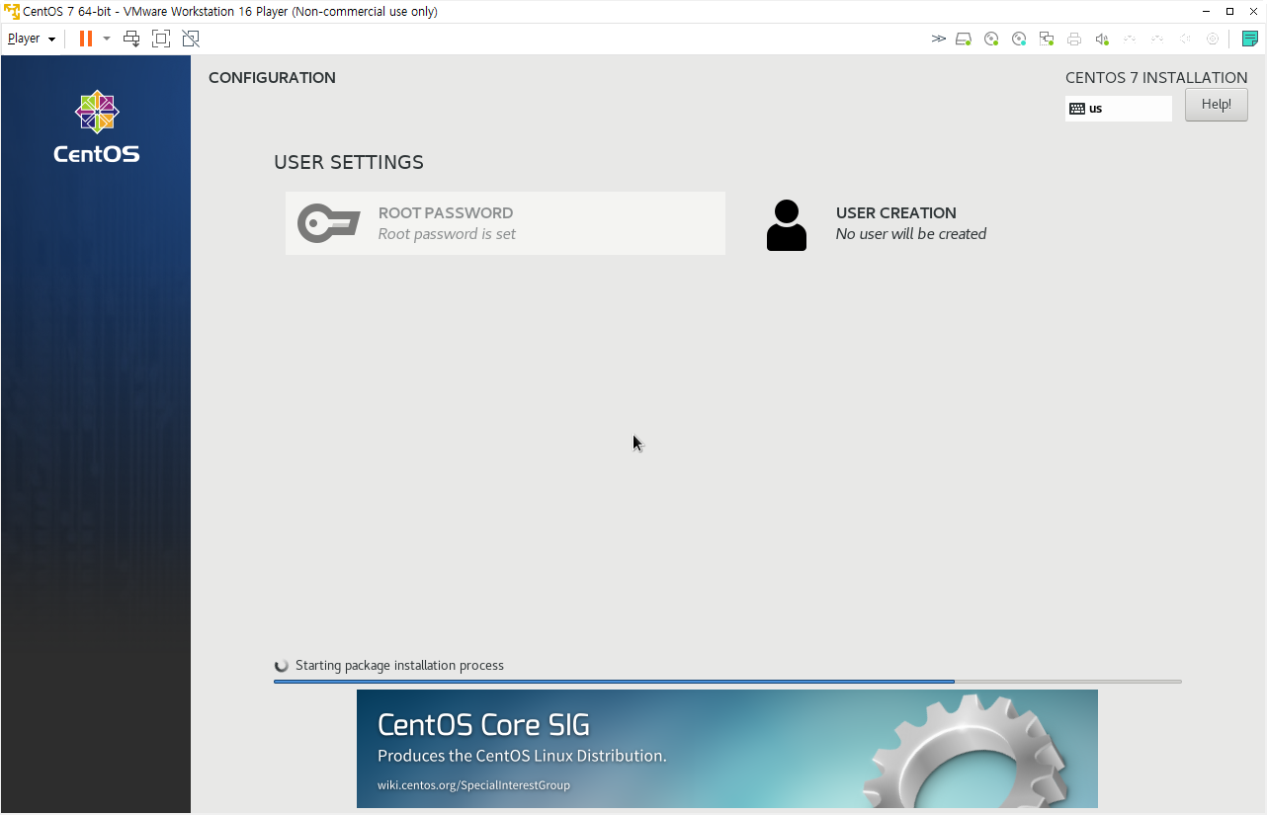Pause the virtual machine with orange pause icon

coord(86,39)
